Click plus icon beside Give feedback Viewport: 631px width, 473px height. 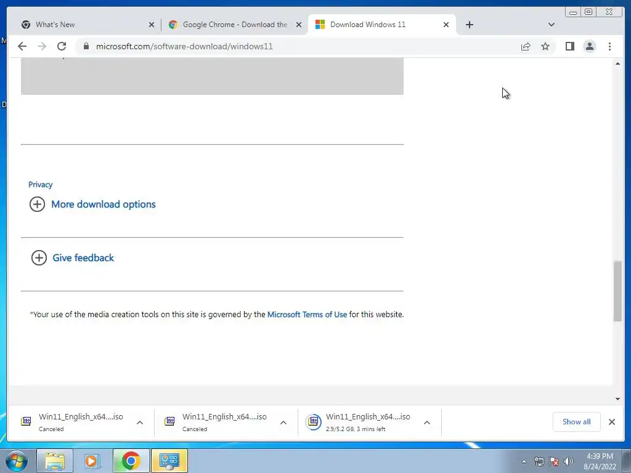point(39,258)
